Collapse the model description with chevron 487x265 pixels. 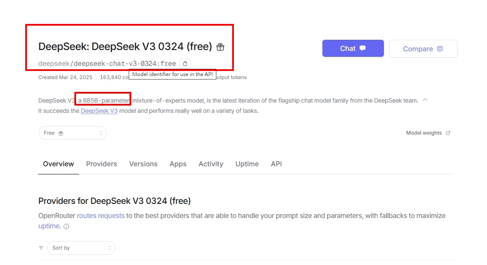tap(425, 100)
